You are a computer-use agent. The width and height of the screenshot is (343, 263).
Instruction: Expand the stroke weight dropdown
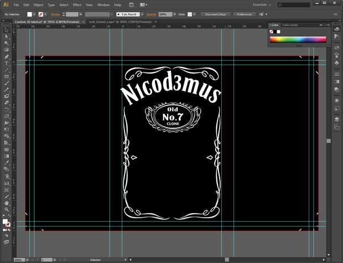coord(81,14)
